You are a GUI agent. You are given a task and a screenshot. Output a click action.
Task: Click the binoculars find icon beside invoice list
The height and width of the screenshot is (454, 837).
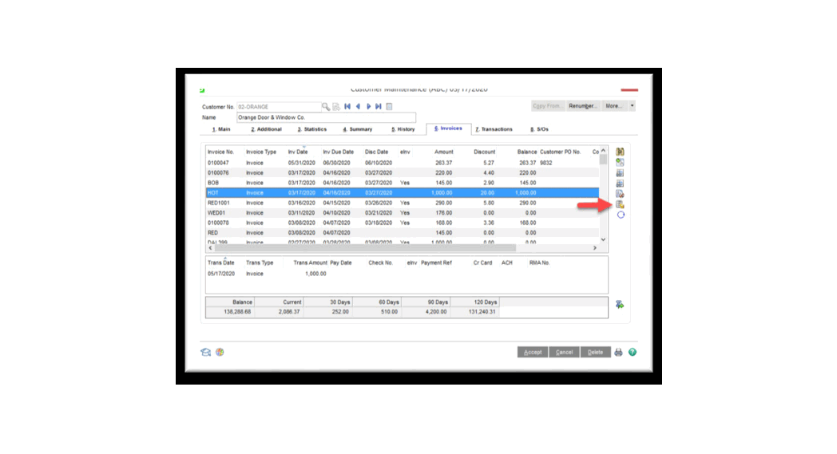click(620, 152)
